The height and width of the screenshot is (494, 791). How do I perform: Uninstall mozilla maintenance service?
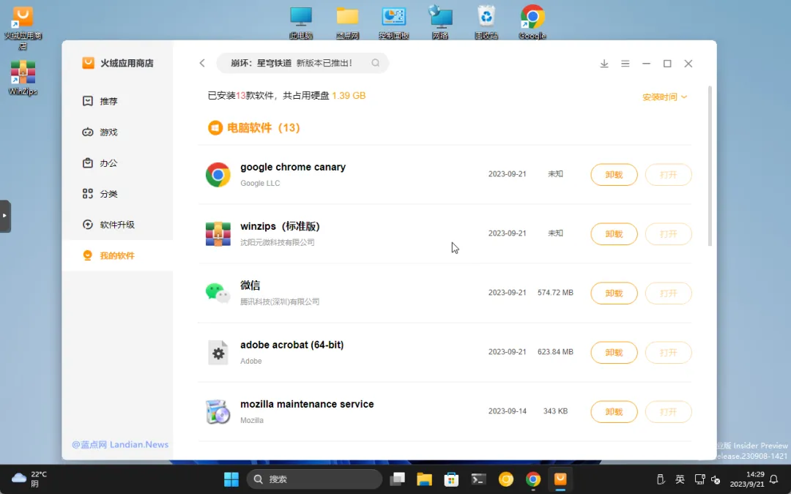614,412
